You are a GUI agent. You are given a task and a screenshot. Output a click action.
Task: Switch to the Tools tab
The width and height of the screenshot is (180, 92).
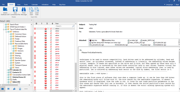point(26,5)
